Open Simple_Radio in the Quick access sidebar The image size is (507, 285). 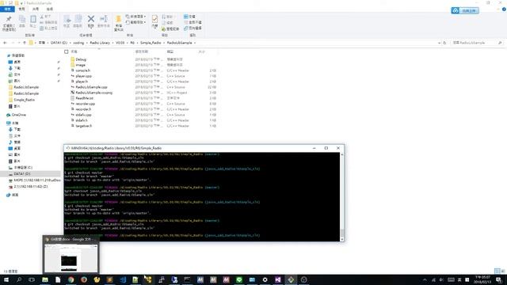pos(24,100)
